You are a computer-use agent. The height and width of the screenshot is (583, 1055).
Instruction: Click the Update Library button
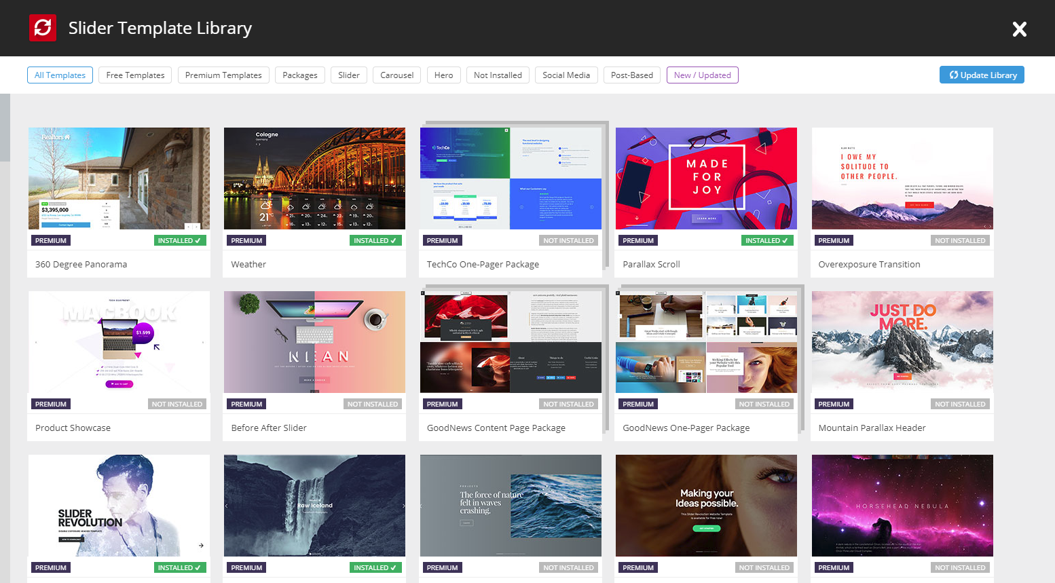pyautogui.click(x=982, y=75)
